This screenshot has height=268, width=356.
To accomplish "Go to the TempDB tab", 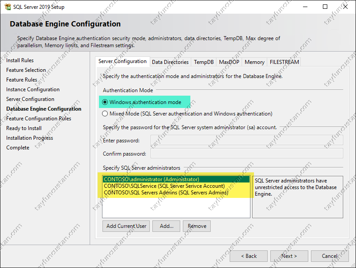I will point(204,62).
